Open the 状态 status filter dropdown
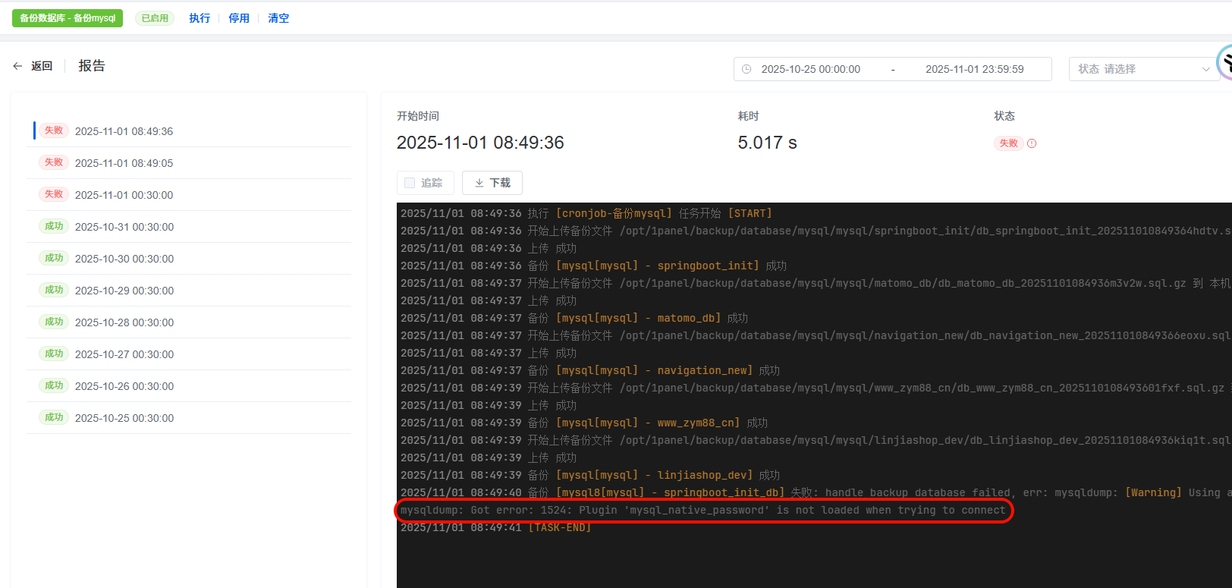The height and width of the screenshot is (588, 1232). click(x=1138, y=69)
